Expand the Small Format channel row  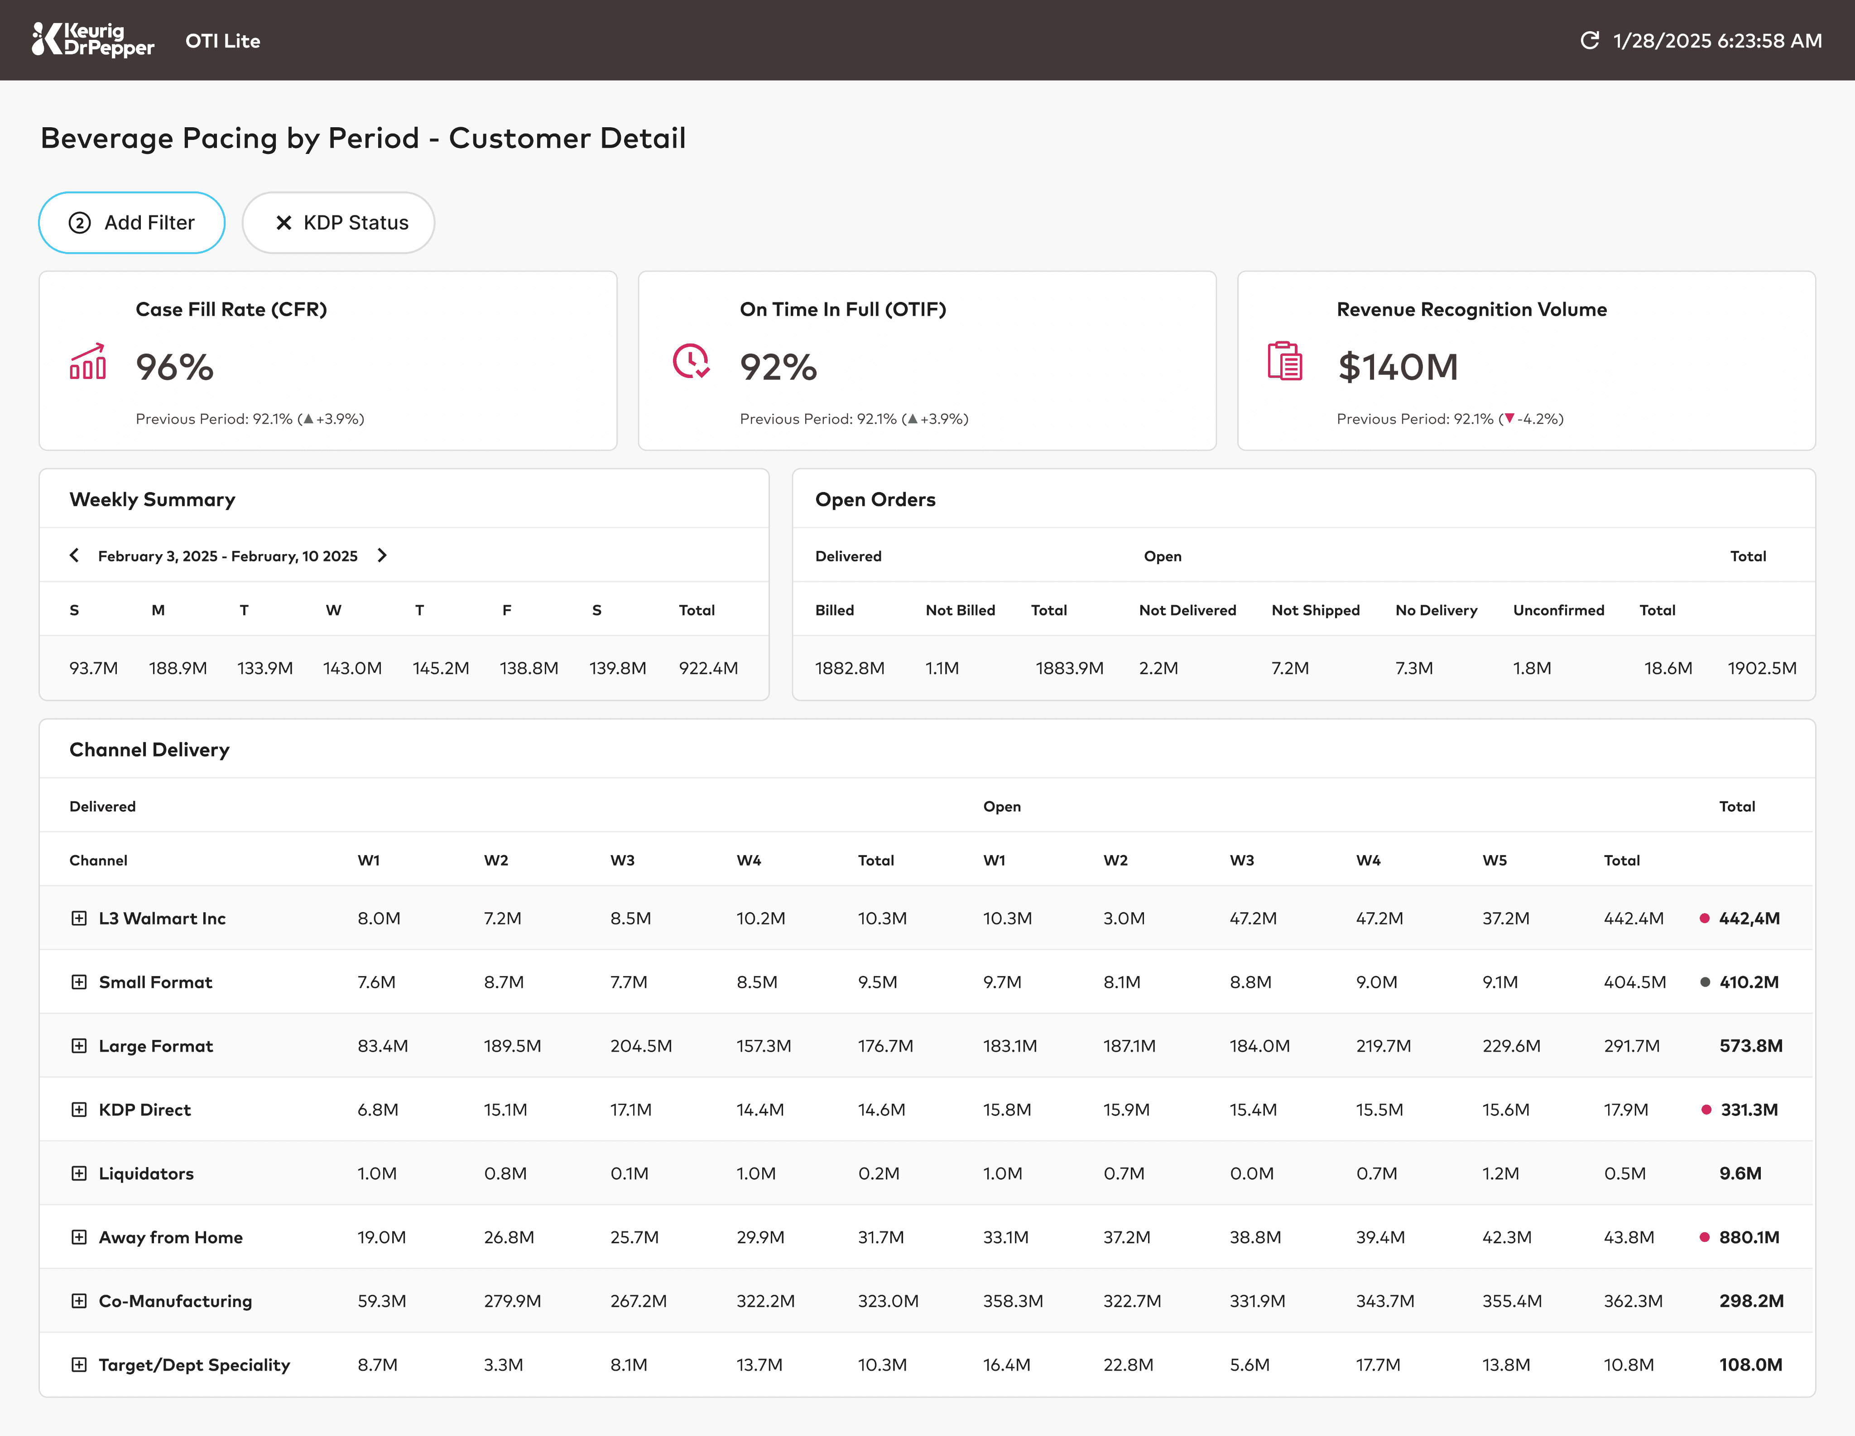[x=79, y=981]
